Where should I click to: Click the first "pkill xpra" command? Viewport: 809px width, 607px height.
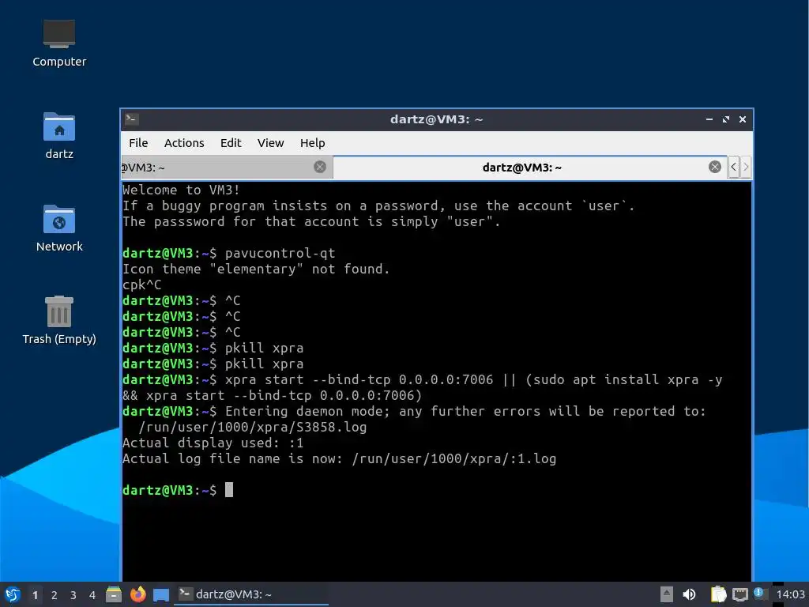(264, 348)
